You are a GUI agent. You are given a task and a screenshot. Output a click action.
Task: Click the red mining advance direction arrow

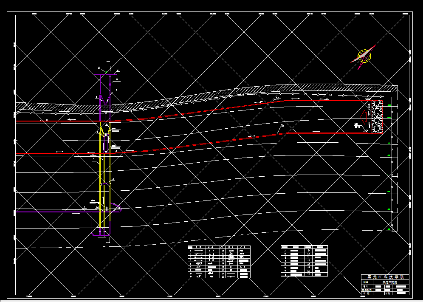point(364,116)
